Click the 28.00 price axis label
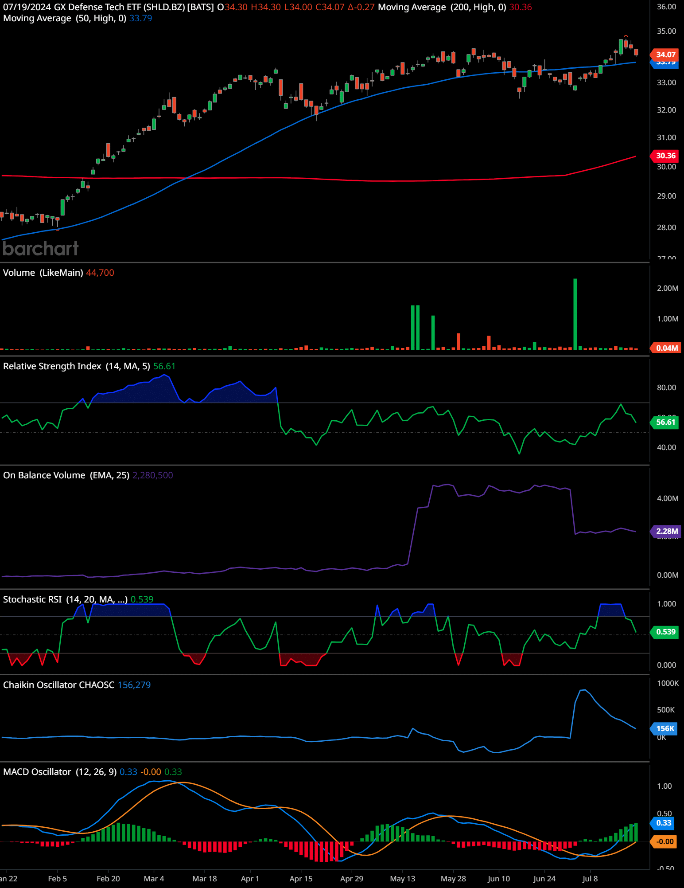 point(666,227)
